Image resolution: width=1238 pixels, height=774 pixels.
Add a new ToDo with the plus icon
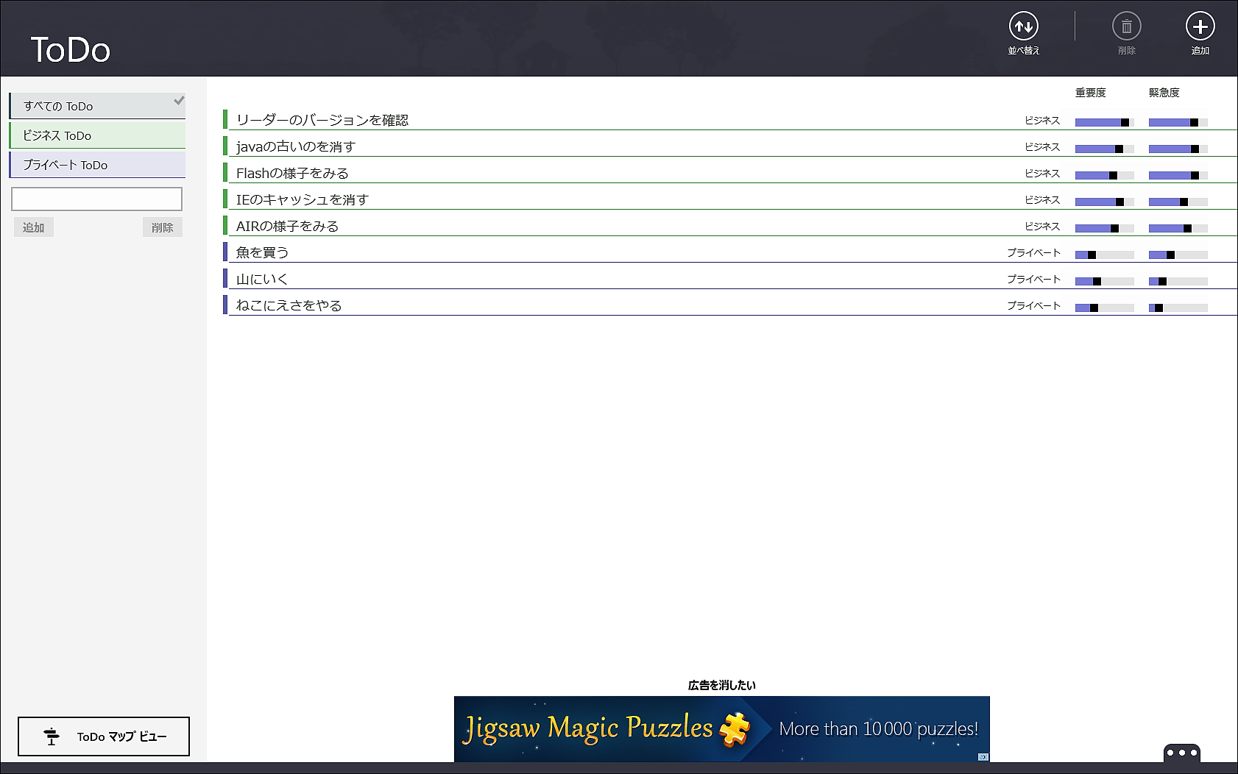1200,28
